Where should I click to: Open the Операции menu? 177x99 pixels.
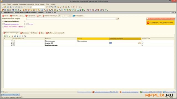point(15,4)
